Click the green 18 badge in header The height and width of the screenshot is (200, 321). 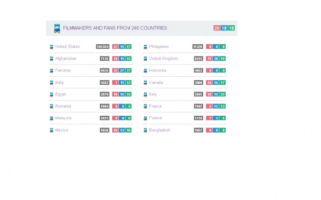pos(231,28)
